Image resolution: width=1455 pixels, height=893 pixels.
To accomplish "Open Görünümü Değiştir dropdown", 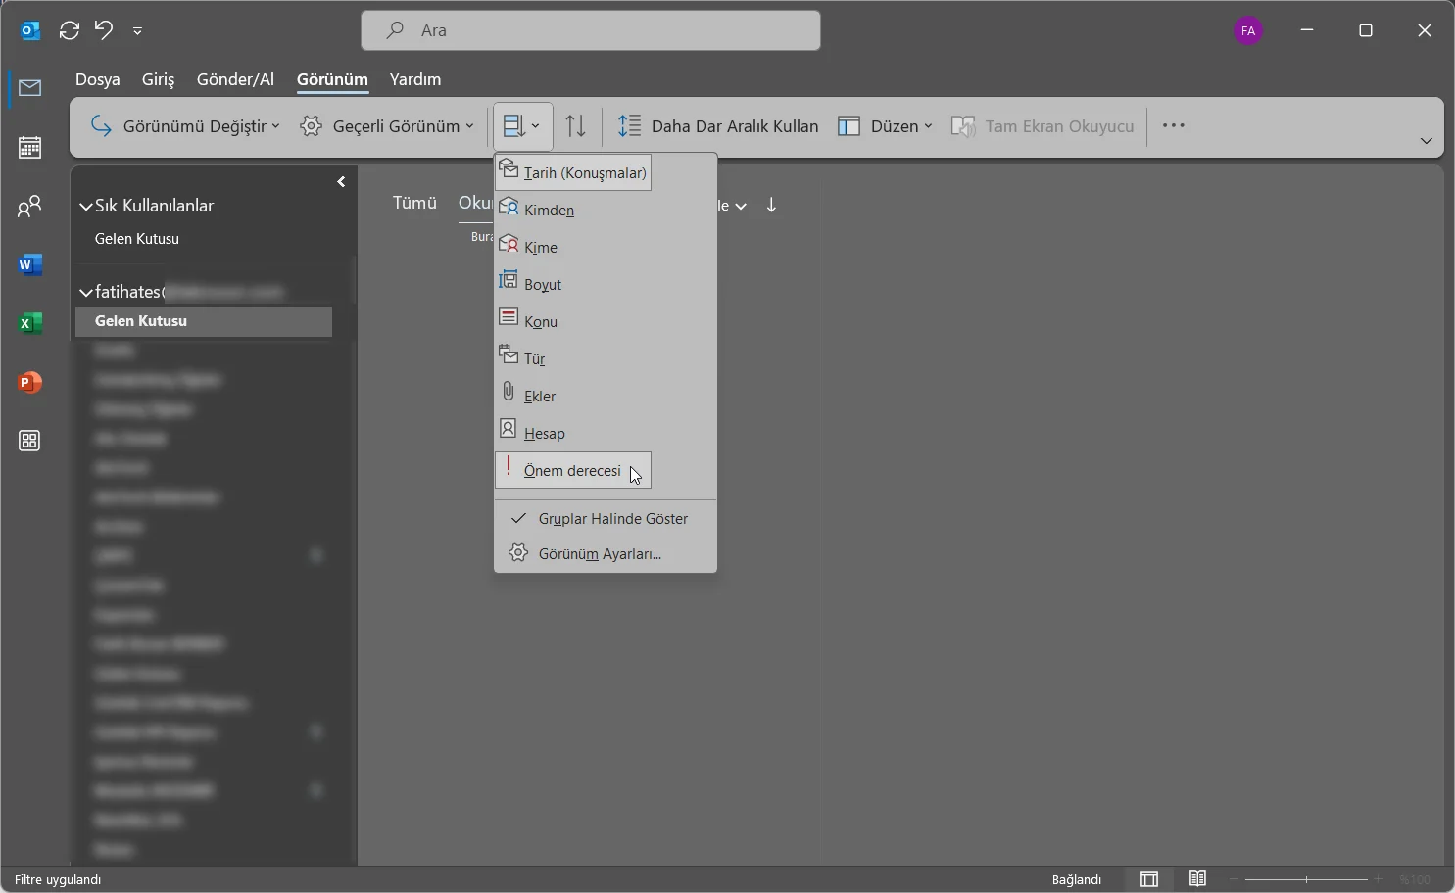I will point(185,126).
